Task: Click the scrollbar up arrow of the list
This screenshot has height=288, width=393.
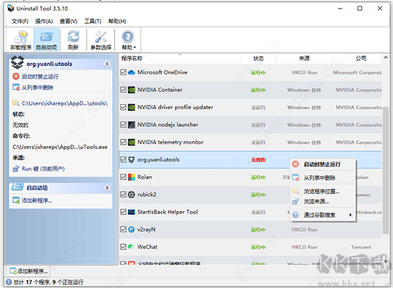Action: click(386, 58)
